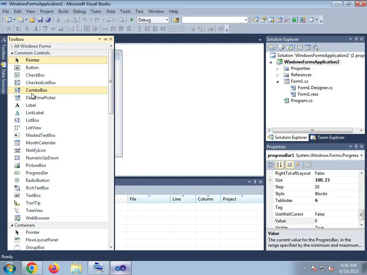The height and width of the screenshot is (275, 367).
Task: Expand the Size property row
Action: pos(271,180)
